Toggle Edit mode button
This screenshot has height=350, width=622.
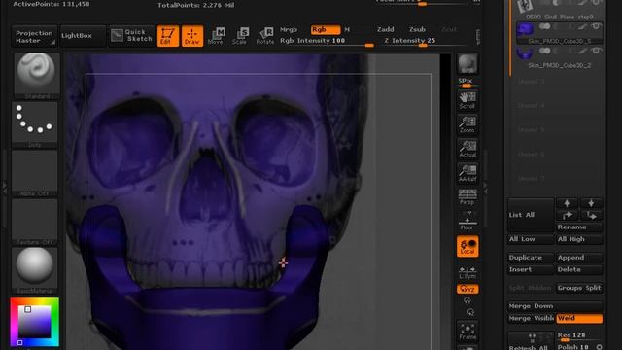(168, 36)
